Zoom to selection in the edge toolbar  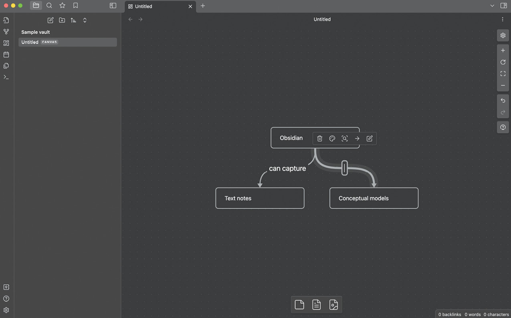344,139
